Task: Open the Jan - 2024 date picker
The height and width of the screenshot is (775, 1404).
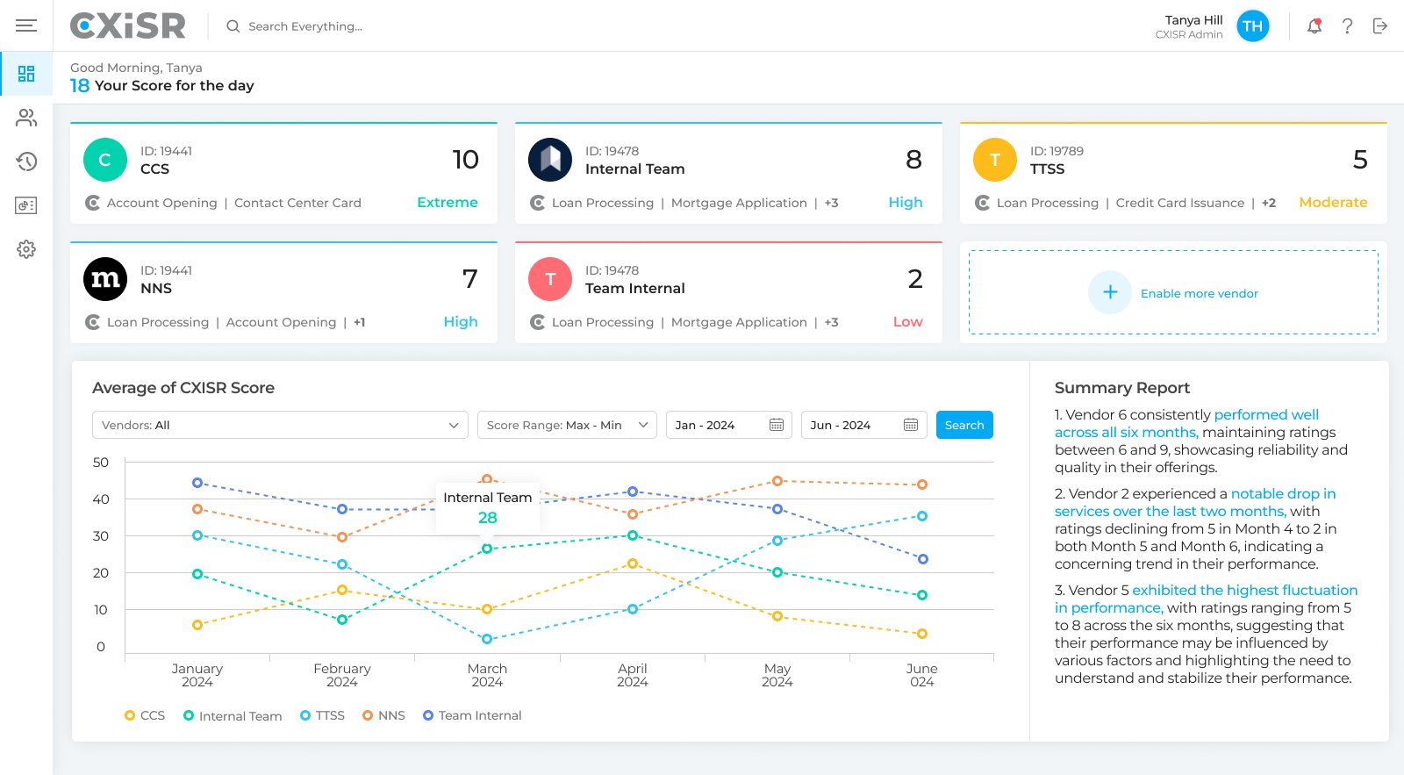Action: click(728, 425)
